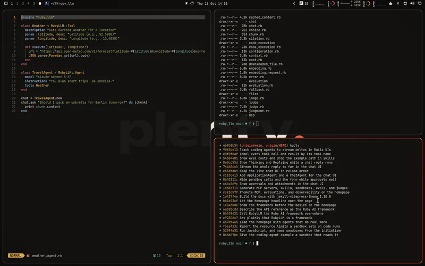Viewport: 425px width, 266px height.
Task: Click commit hash 846b07b6 in the git log
Action: [230, 235]
